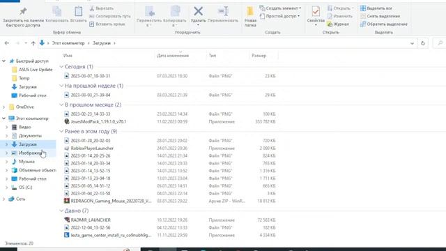Collapse the Сегодня group
The image size is (446, 251).
tap(61, 67)
